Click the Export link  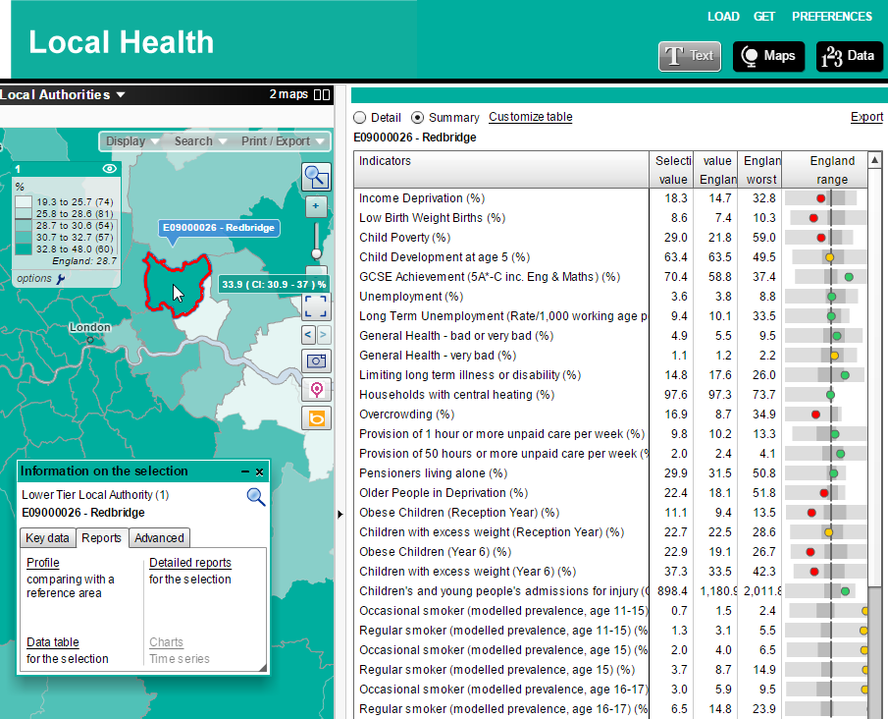coord(866,117)
